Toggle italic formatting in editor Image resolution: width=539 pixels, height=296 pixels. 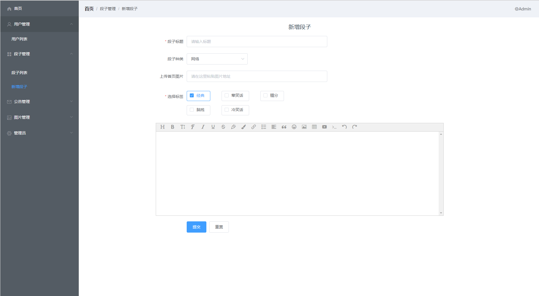pos(203,127)
